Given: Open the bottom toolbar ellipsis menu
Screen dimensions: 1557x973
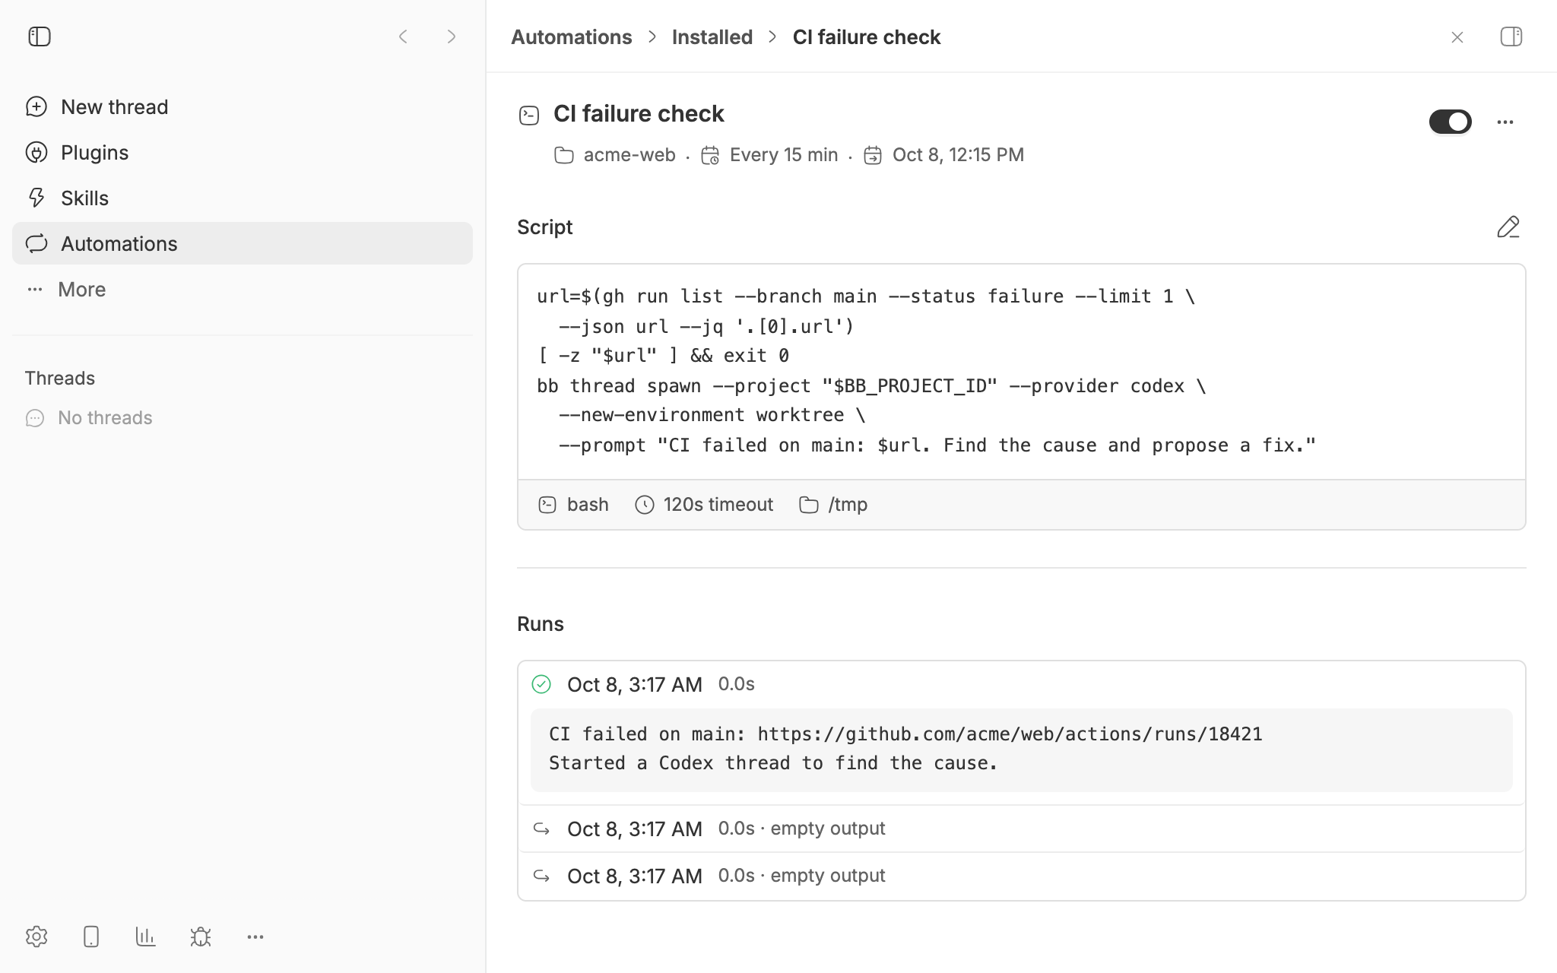Looking at the screenshot, I should (x=255, y=937).
